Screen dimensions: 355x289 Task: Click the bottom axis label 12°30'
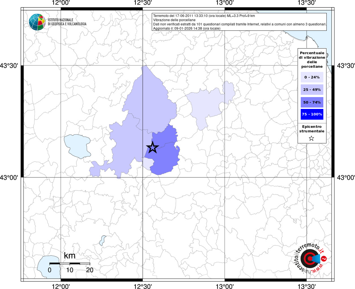[143, 286]
